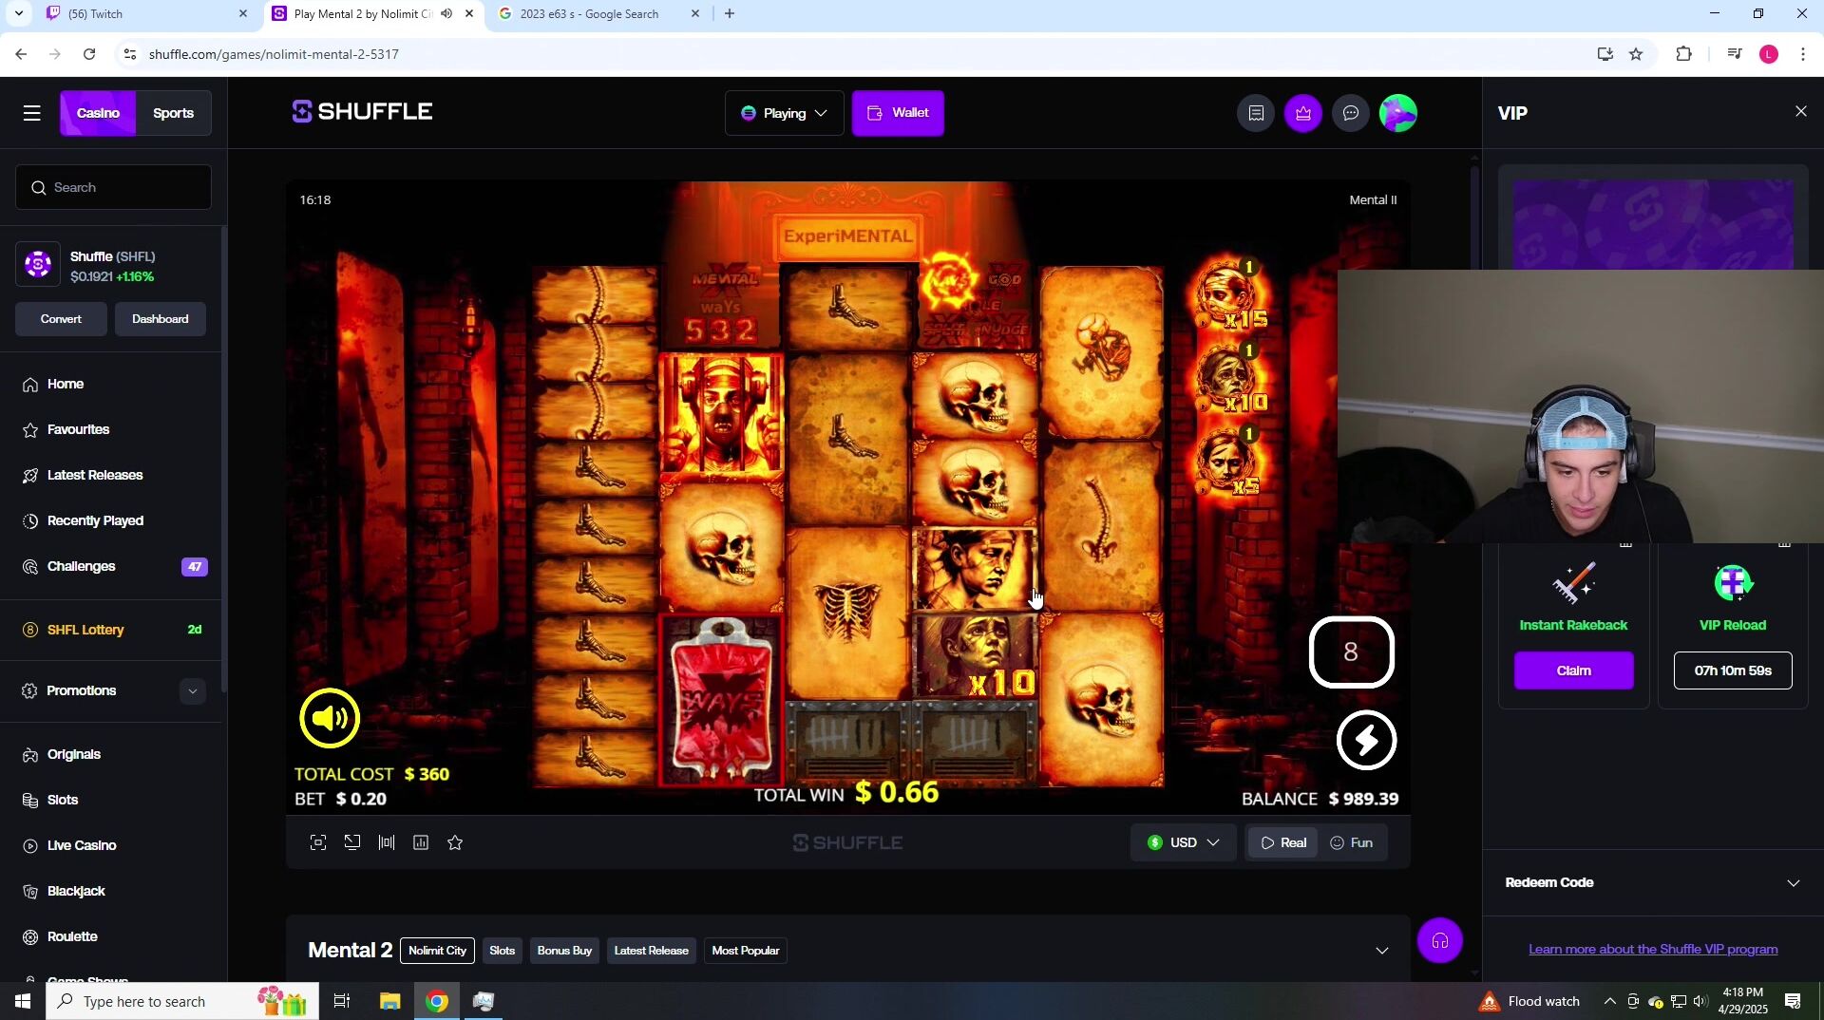Focus the sidebar Search field

coord(113,187)
